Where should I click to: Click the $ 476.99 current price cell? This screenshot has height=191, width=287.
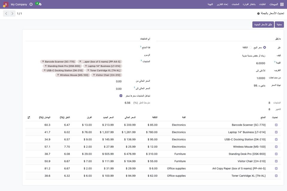[130, 154]
